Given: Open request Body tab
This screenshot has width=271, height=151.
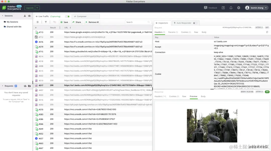Looking at the screenshot, I should click(204, 32).
